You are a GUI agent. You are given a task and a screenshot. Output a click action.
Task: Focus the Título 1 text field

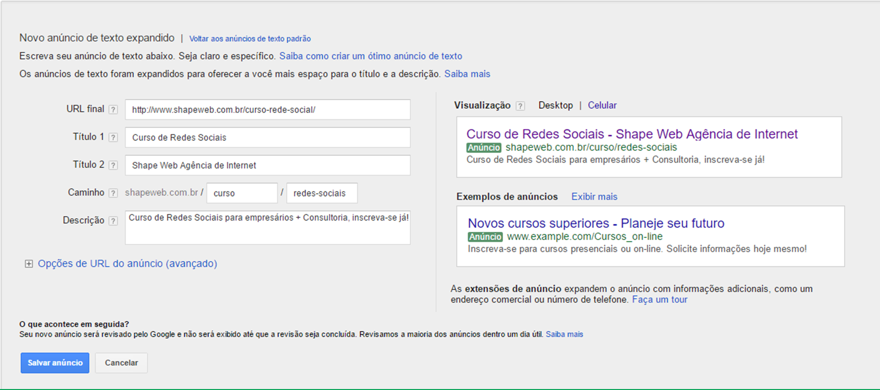pos(268,138)
